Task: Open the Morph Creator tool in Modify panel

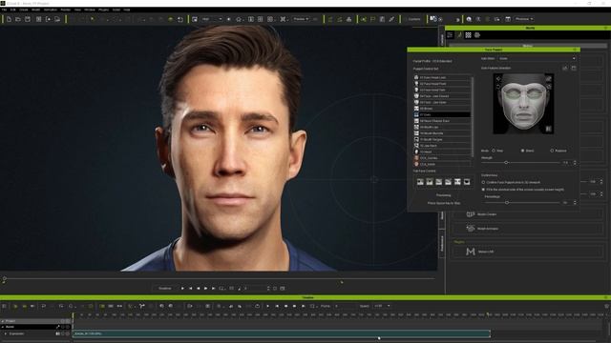Action: 528,214
